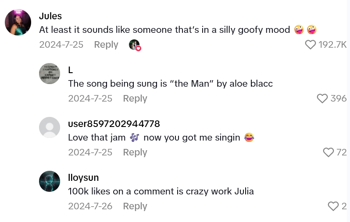350x222 pixels.
Task: Tap heart on user8597202944778's comment
Action: point(328,152)
